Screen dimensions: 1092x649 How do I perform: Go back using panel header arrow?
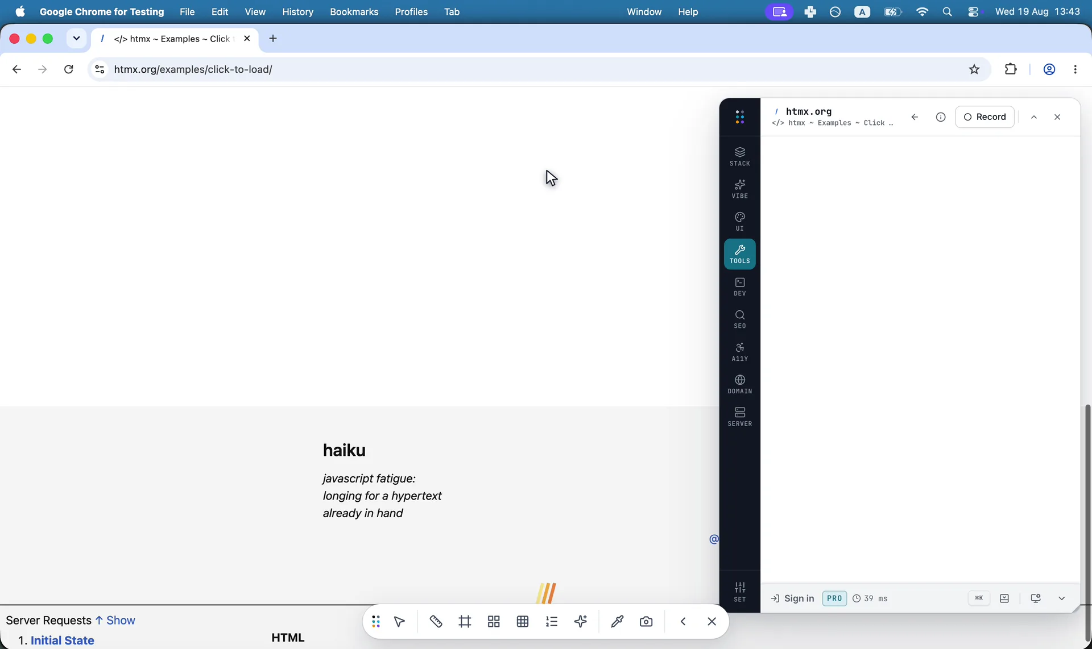pos(915,117)
